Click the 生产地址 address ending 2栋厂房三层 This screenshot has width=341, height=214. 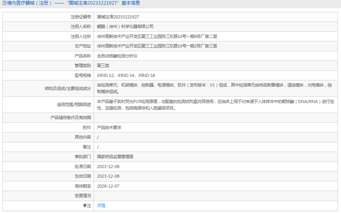coord(157,46)
